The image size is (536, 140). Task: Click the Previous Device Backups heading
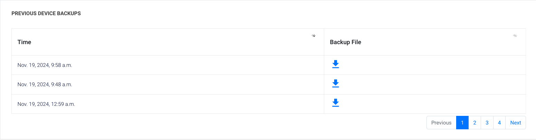click(x=46, y=13)
